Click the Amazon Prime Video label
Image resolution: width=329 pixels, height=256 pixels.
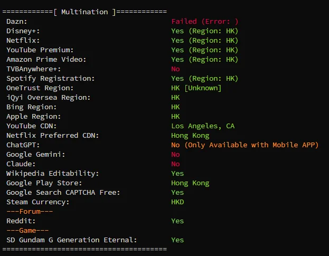point(46,60)
